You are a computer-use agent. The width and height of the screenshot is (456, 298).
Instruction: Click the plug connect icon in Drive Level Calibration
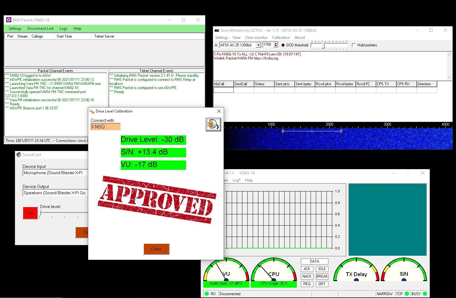[x=213, y=124]
